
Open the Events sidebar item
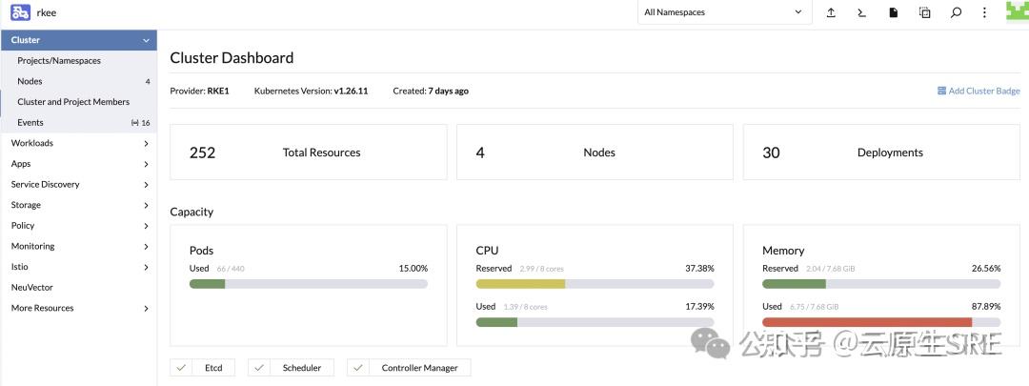coord(30,123)
